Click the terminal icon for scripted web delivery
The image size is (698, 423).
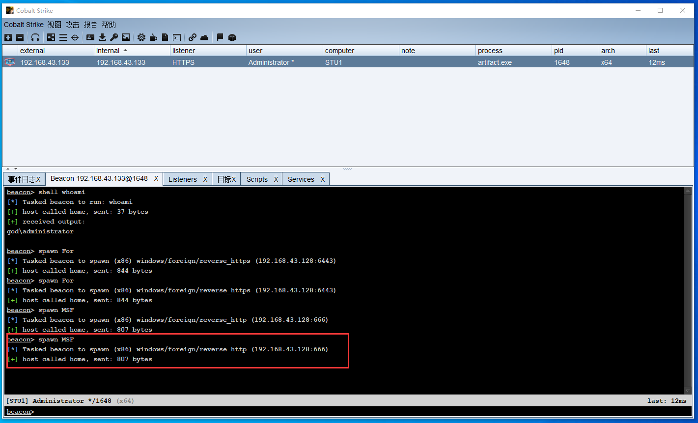pyautogui.click(x=177, y=37)
